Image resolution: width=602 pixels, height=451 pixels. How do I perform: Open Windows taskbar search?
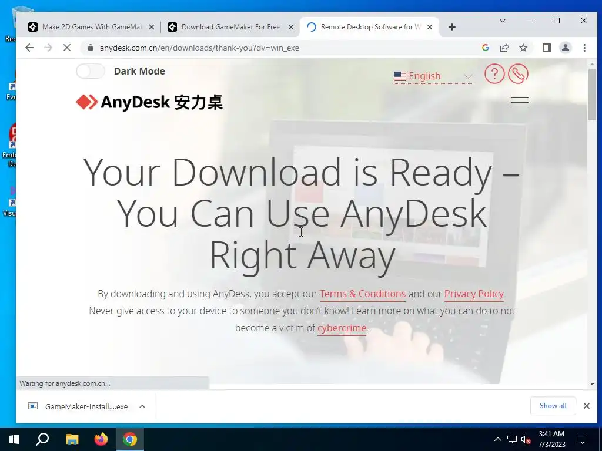[x=42, y=439]
